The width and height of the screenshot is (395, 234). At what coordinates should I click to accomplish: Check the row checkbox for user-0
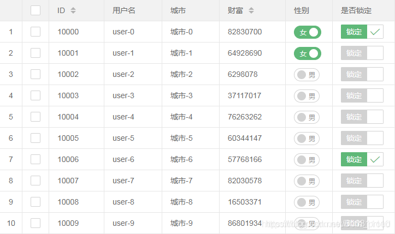pyautogui.click(x=36, y=32)
